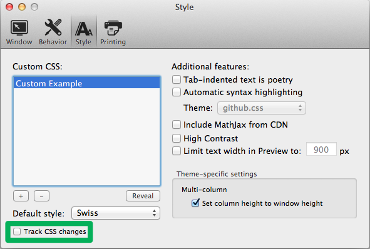This screenshot has height=249, width=370.
Task: Remove selected CSS with minus button
Action: tap(41, 196)
